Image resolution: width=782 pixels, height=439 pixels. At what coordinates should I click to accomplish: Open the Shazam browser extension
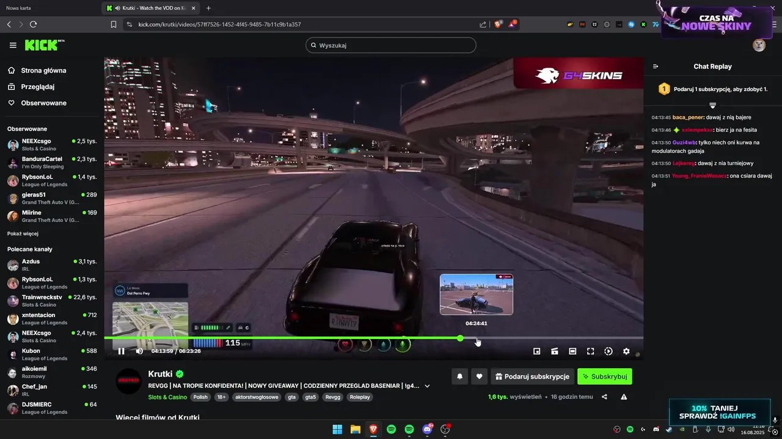coord(631,24)
